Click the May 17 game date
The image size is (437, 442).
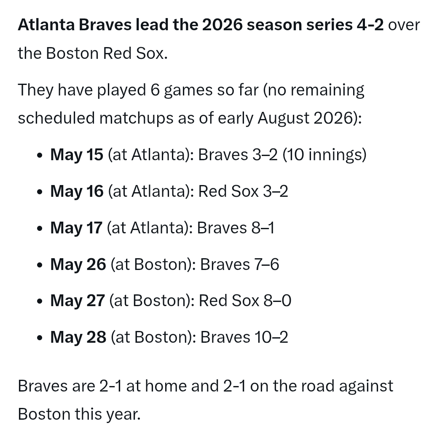76,228
